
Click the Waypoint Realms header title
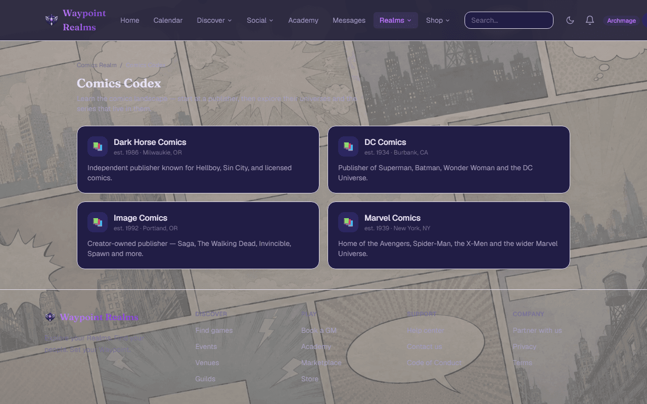(x=84, y=20)
